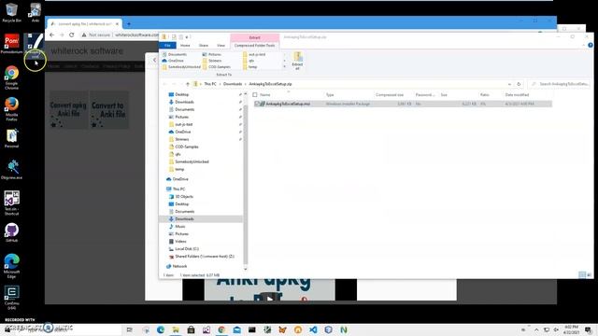Select Network in navigation pane
This screenshot has width=598, height=336.
pos(179,266)
